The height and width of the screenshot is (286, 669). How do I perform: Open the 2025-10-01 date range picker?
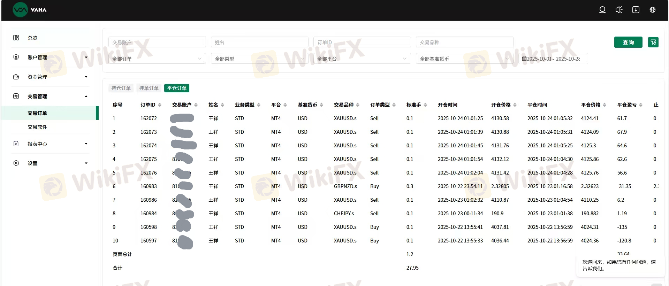point(553,59)
